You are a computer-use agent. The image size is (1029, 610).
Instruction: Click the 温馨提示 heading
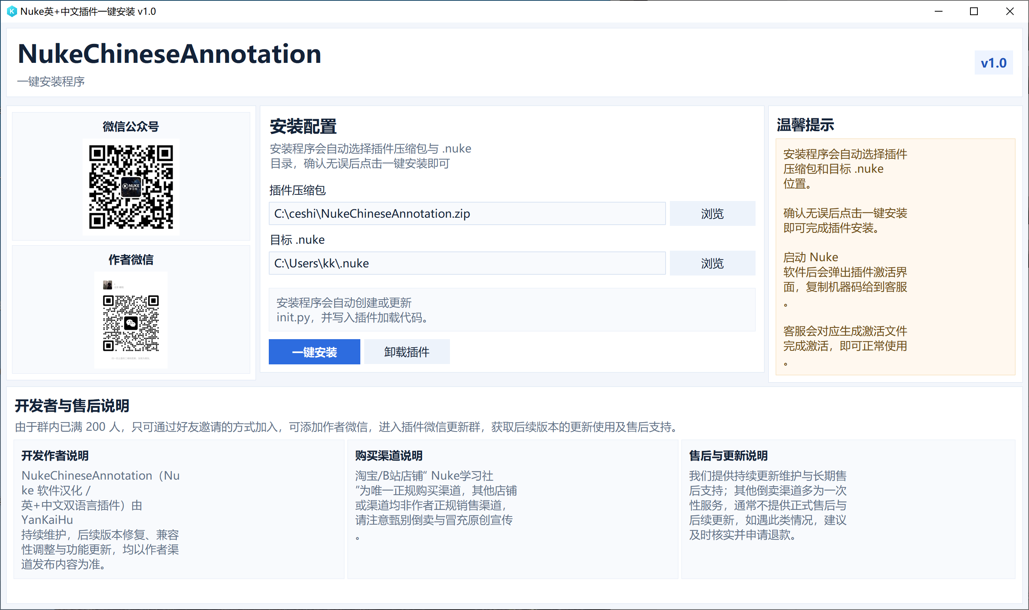pos(805,125)
